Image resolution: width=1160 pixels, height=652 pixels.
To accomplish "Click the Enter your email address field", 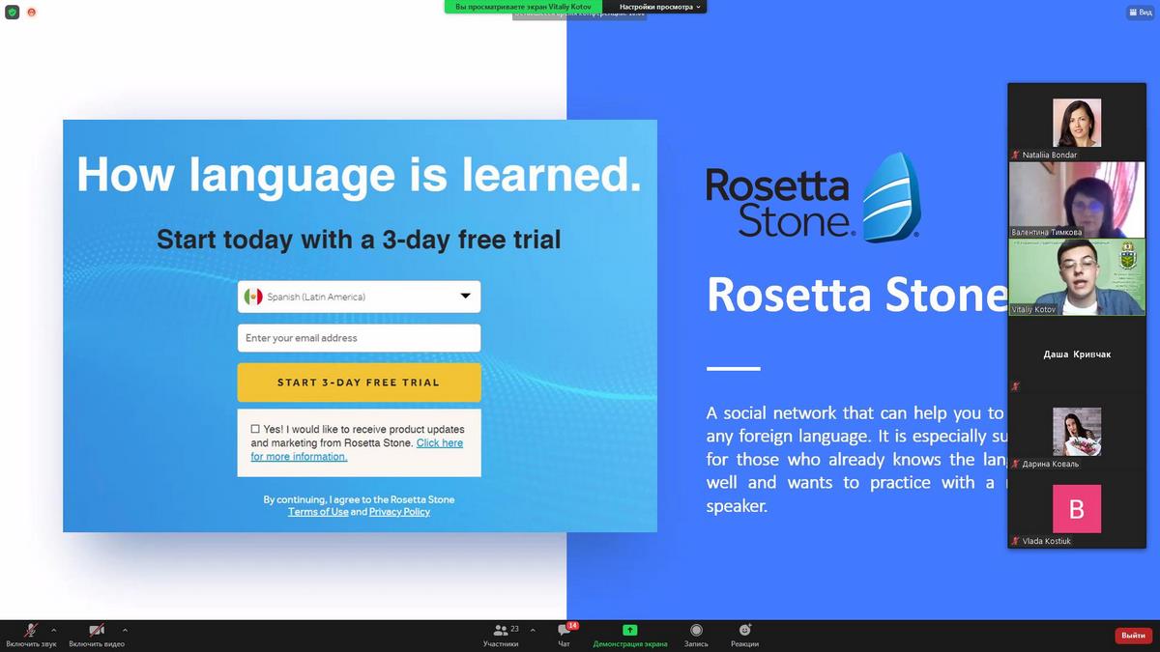I will click(359, 338).
